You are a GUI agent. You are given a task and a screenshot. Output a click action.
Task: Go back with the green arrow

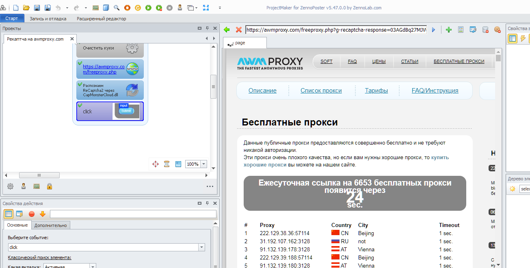coord(227,30)
